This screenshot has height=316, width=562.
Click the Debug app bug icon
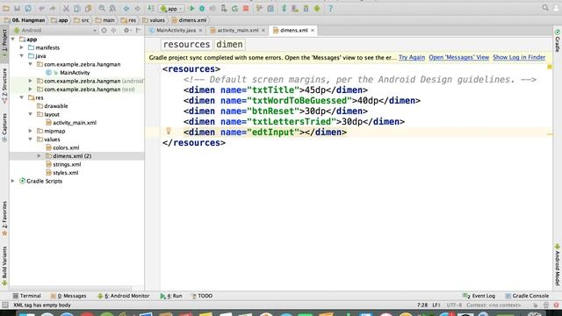coord(202,8)
